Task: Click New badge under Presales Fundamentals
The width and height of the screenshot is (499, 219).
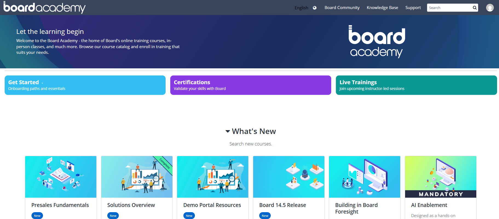Action: (x=37, y=216)
